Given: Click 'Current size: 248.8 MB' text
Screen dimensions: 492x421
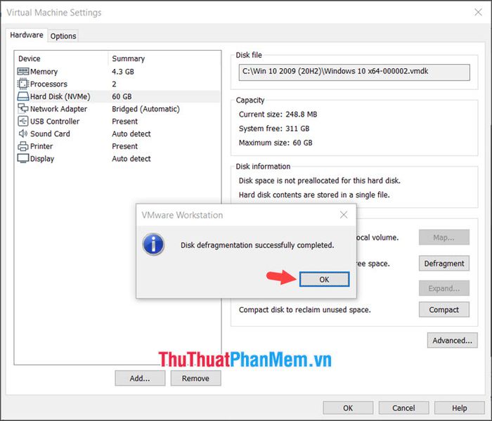Looking at the screenshot, I should click(x=278, y=114).
